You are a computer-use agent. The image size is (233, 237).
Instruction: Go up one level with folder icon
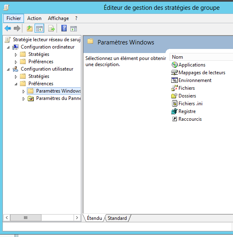(x=30, y=28)
